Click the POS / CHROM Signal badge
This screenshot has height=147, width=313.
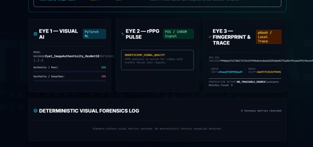point(178,34)
